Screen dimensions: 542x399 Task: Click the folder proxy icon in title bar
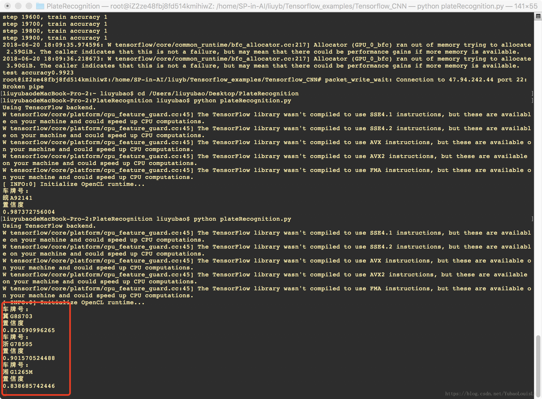[40, 6]
